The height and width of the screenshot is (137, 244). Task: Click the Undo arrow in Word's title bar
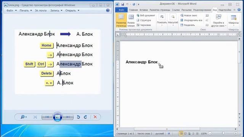point(127,4)
